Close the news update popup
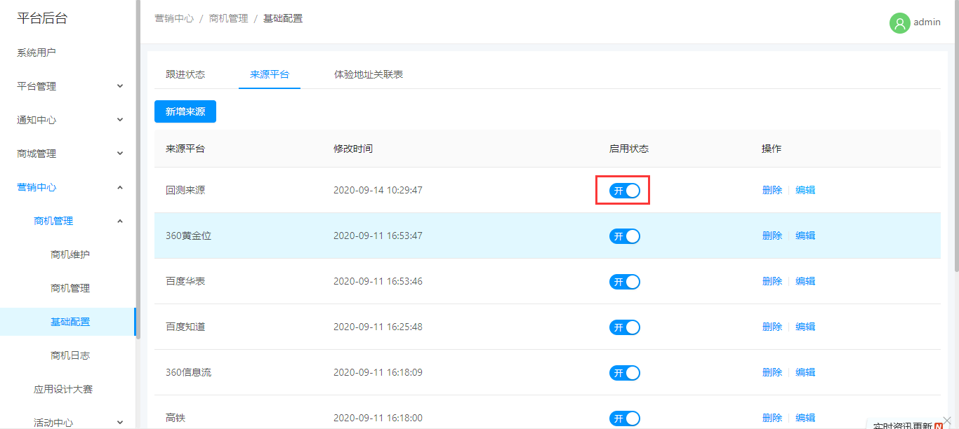 tap(947, 421)
